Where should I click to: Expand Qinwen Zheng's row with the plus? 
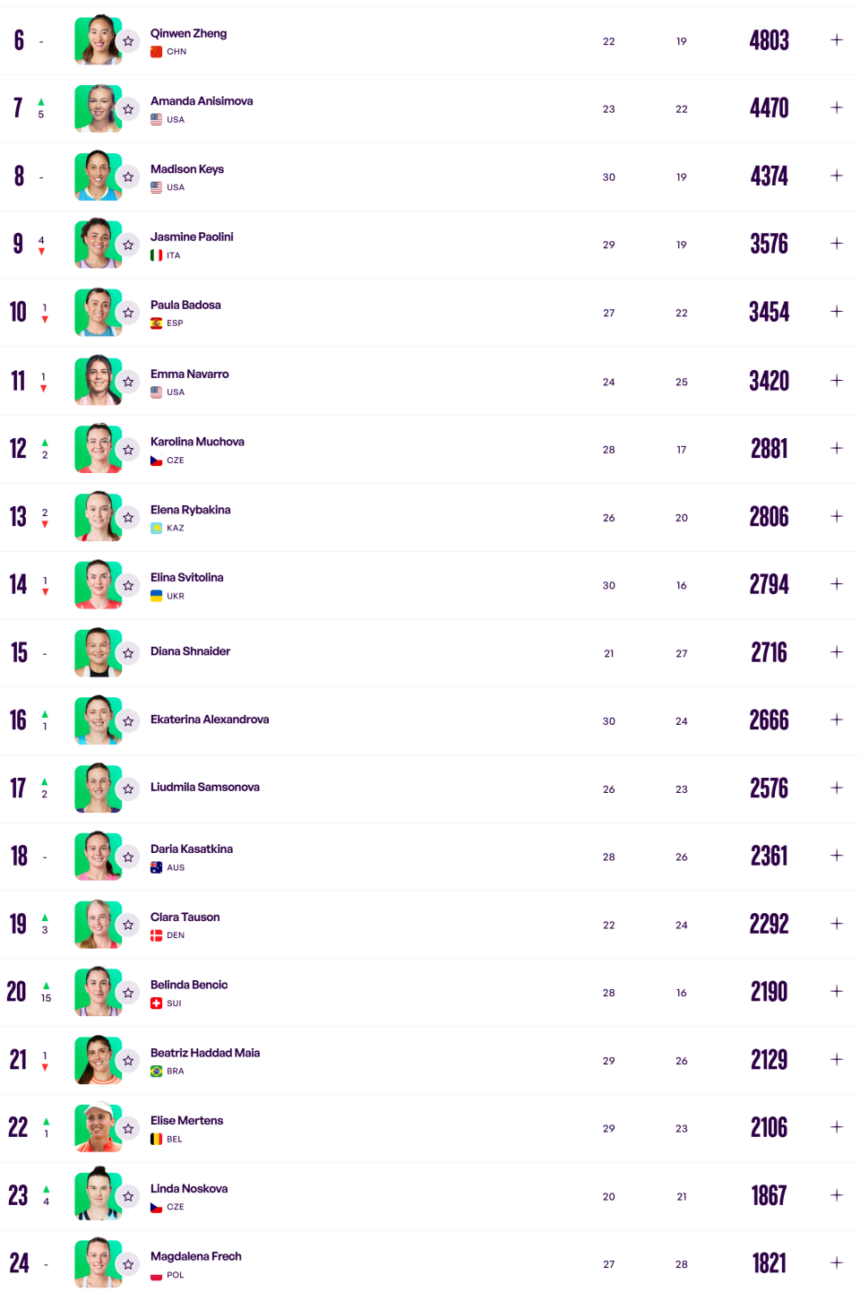click(837, 39)
